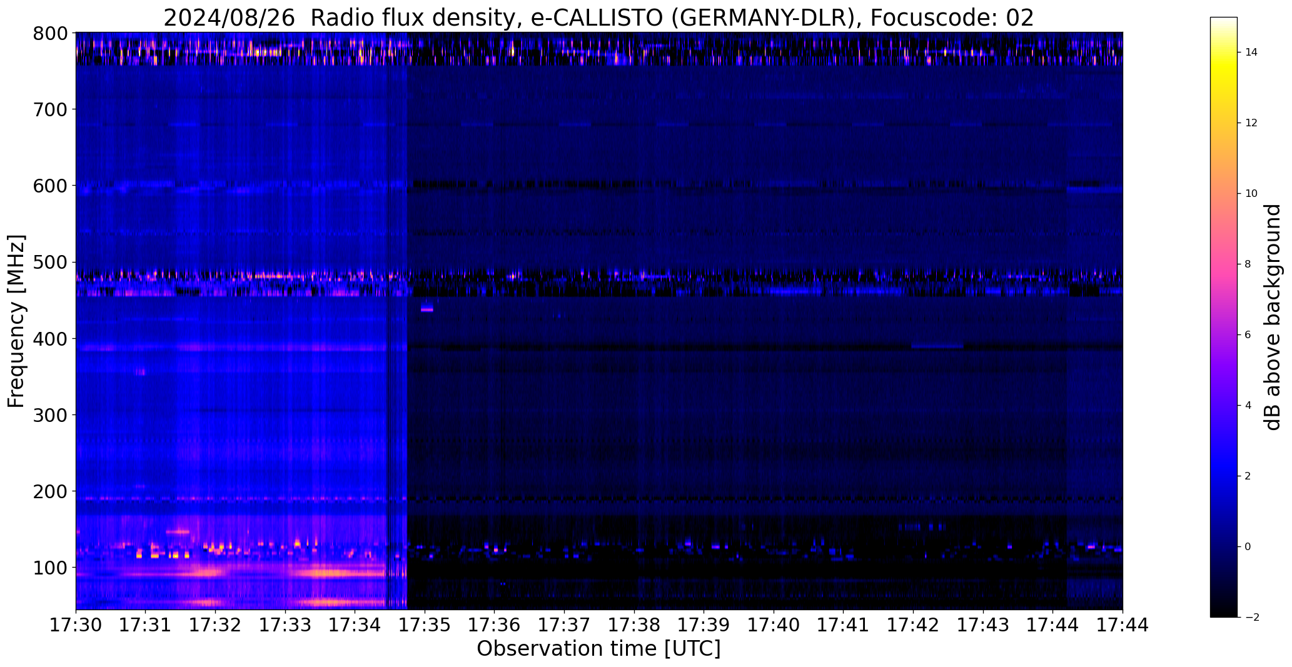Screen dimensions: 1292x667
Task: Click the 17:34 time tick label
Action: pyautogui.click(x=355, y=624)
